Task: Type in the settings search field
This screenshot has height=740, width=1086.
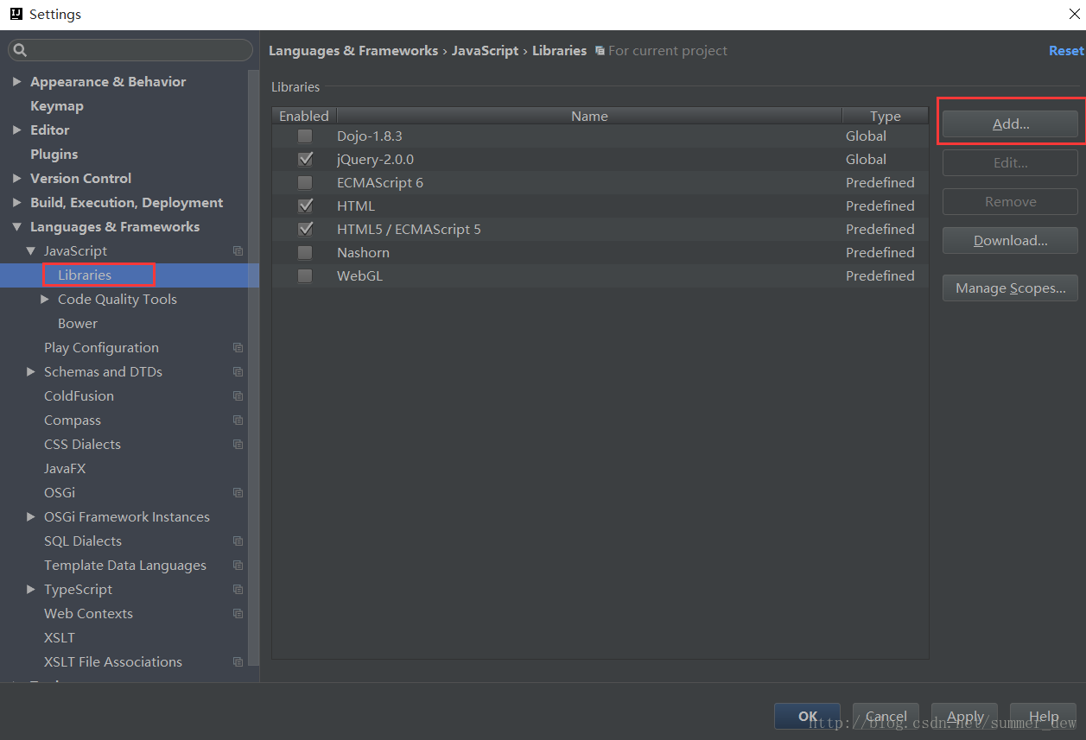Action: pos(138,50)
